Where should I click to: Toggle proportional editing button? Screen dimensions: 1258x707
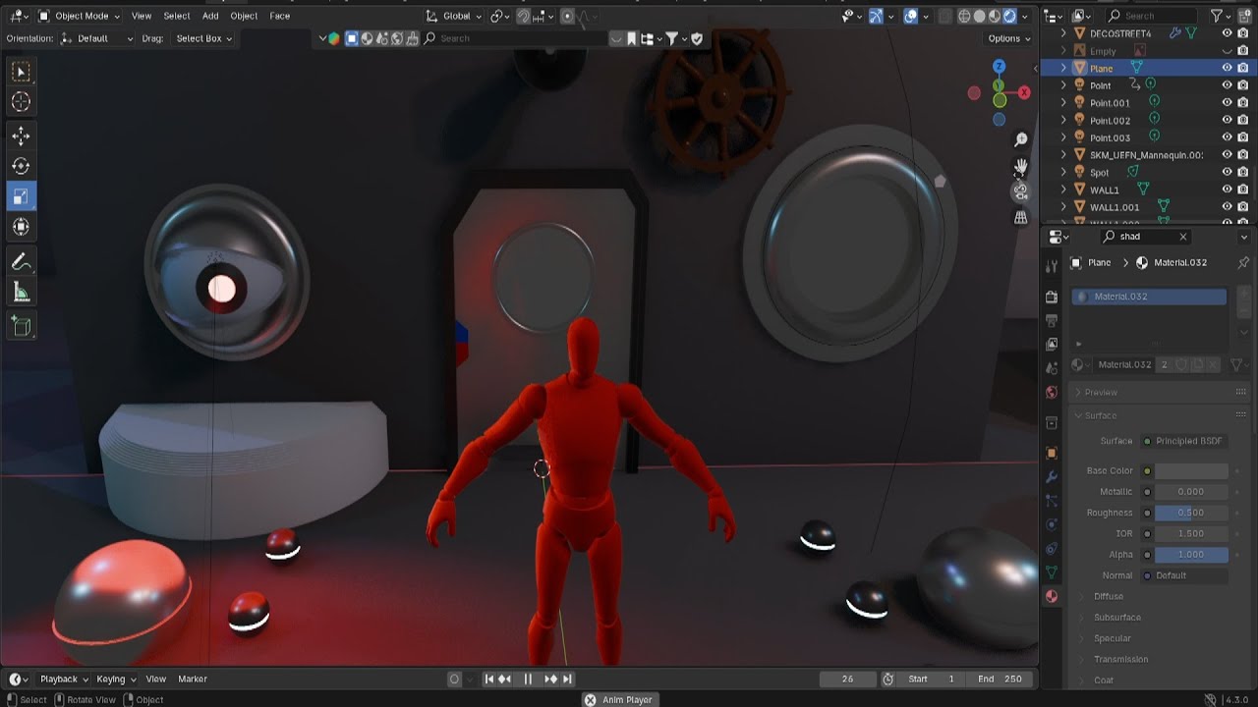click(x=567, y=16)
